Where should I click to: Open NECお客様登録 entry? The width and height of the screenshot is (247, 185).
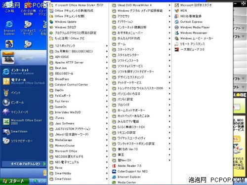point(188,16)
